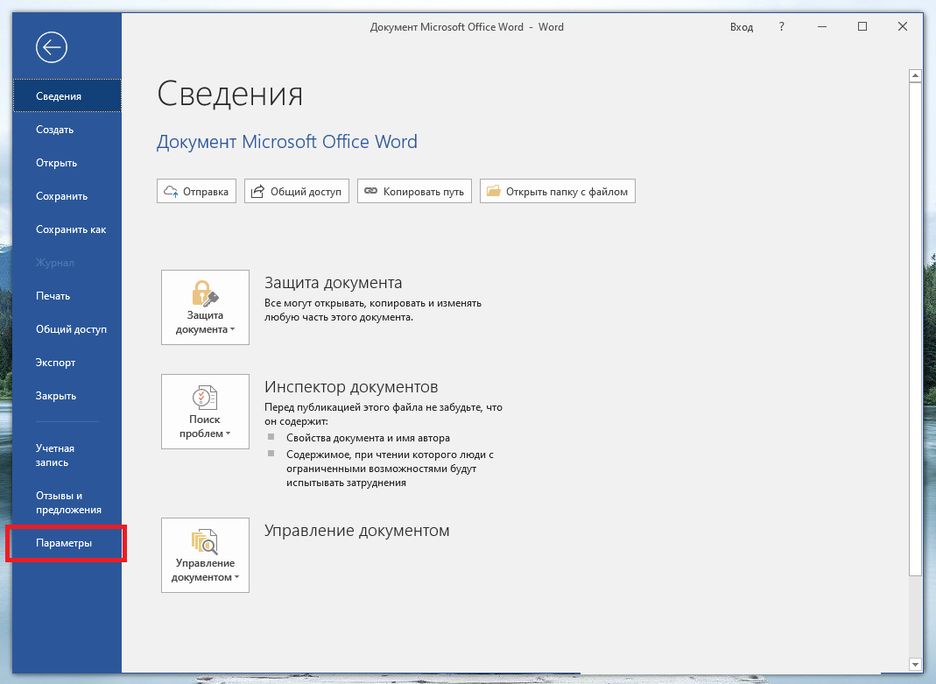Screen dimensions: 936x684
Task: Choose Открыть in the sidebar
Action: pos(67,163)
